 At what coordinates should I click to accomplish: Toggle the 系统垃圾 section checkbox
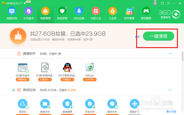click(x=13, y=90)
